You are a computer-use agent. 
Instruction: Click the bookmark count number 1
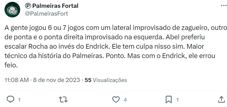click(177, 100)
